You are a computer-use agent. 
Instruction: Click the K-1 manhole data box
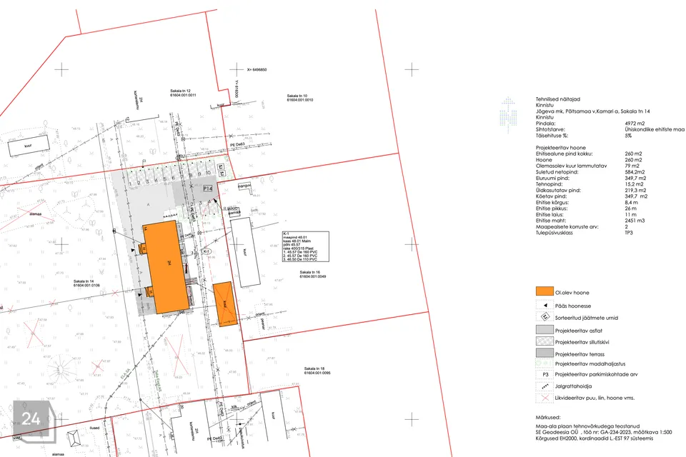click(x=304, y=246)
